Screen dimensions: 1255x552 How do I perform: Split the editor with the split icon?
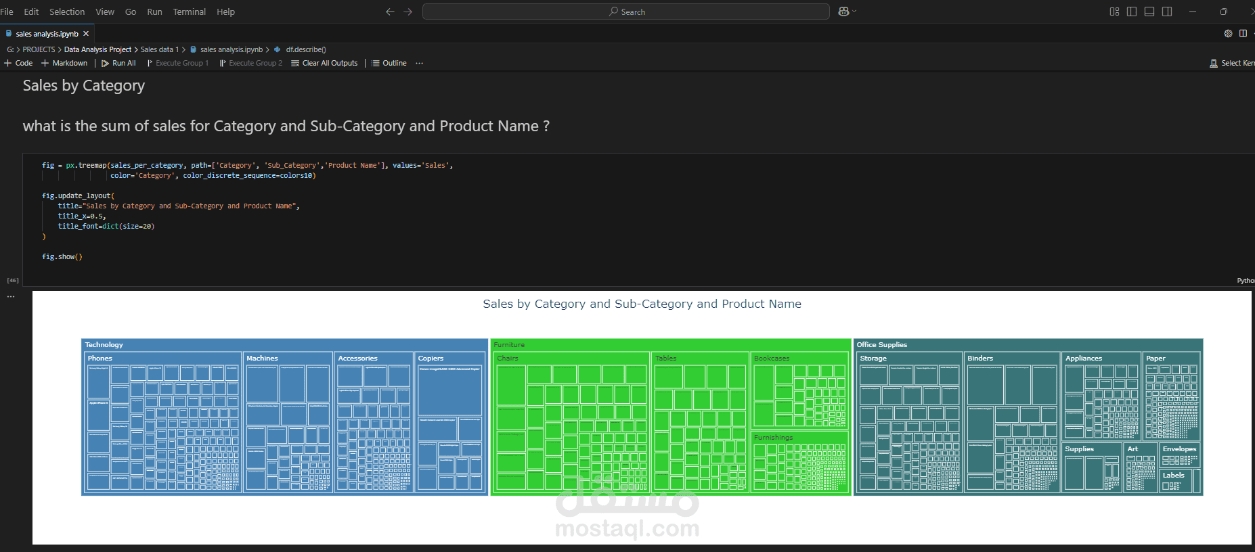1243,34
